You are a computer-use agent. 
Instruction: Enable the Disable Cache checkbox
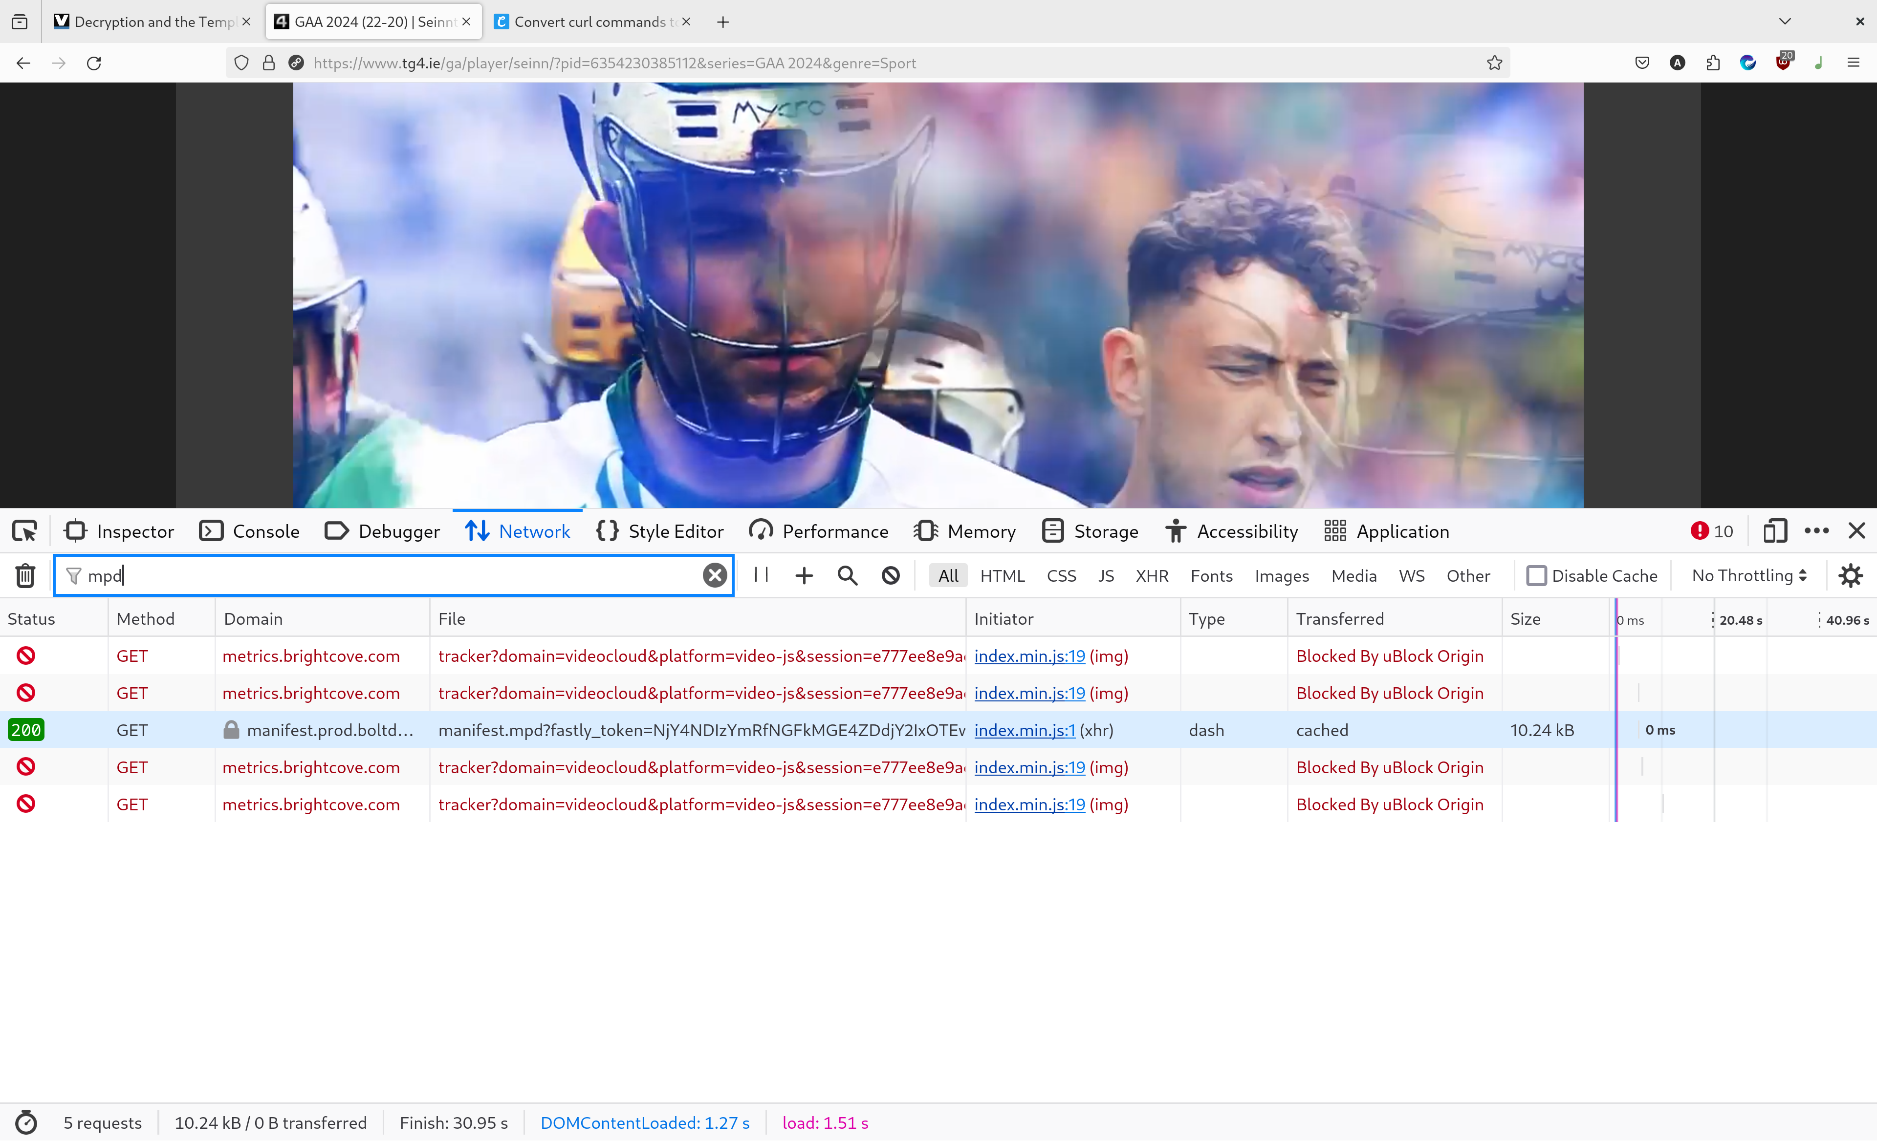click(1536, 575)
